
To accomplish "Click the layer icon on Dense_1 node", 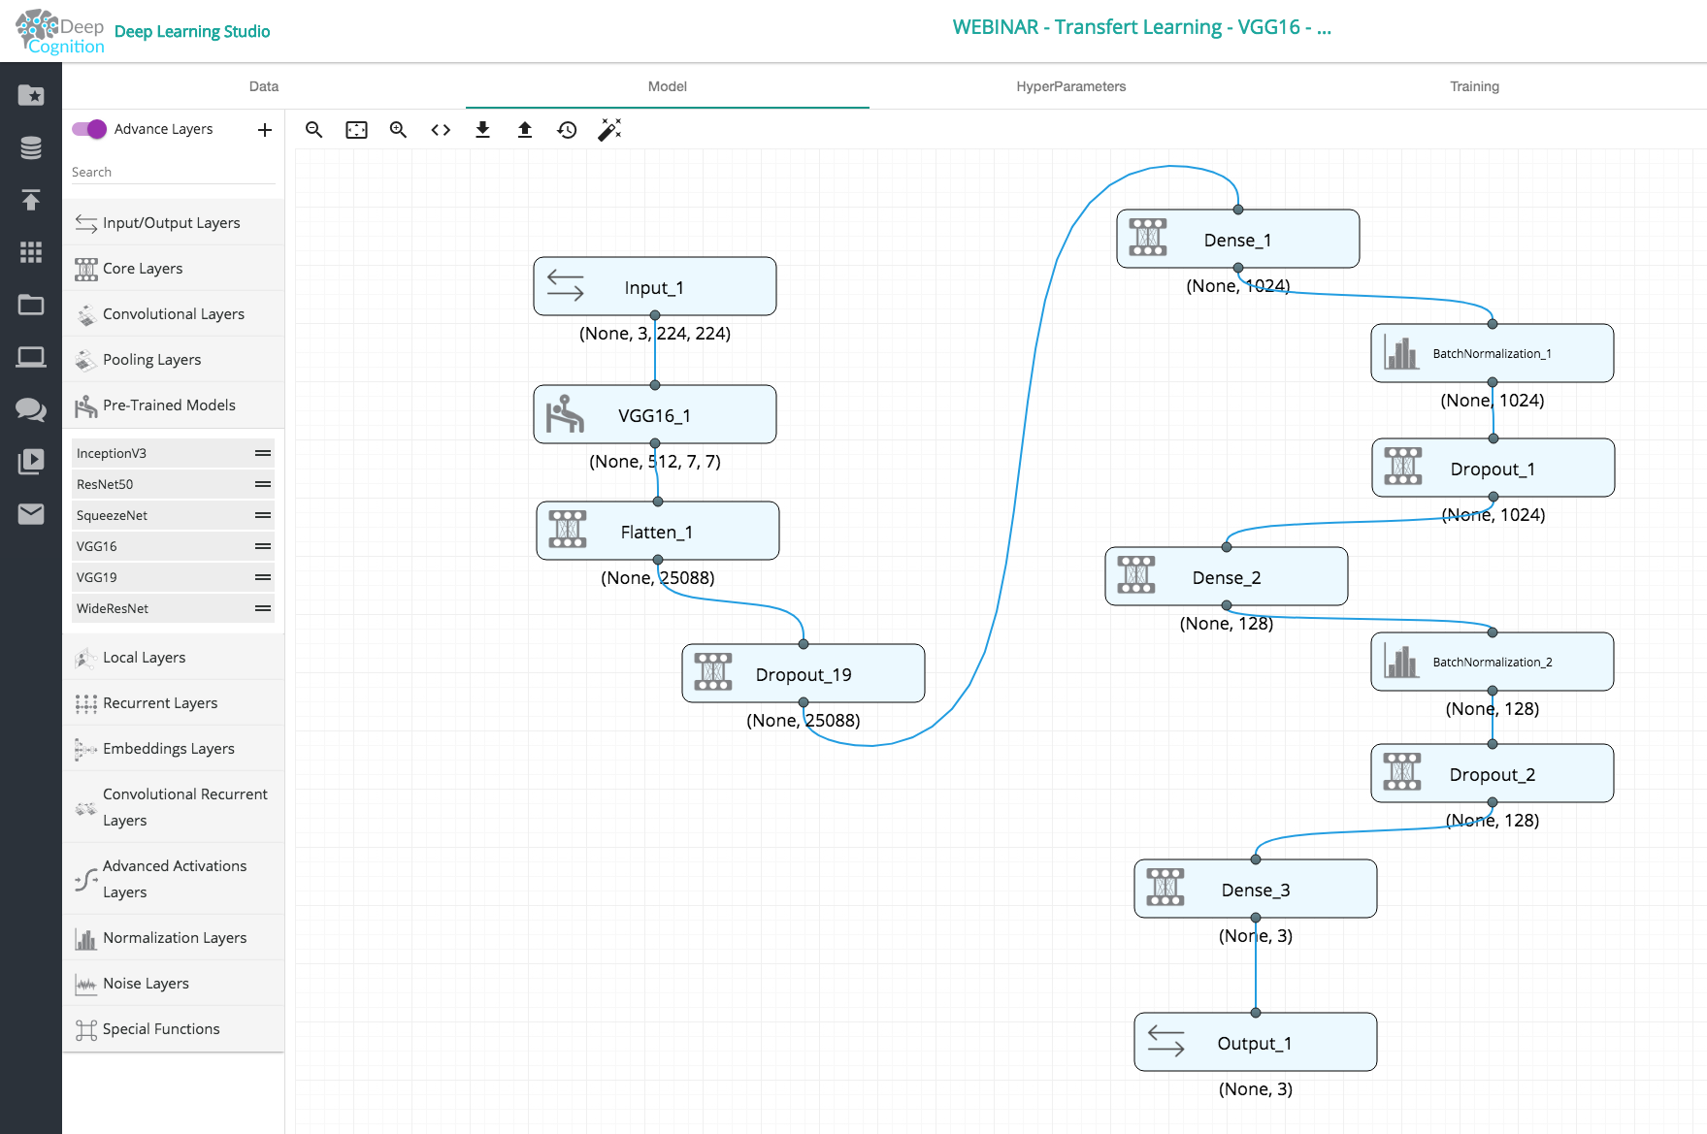I will click(x=1148, y=238).
